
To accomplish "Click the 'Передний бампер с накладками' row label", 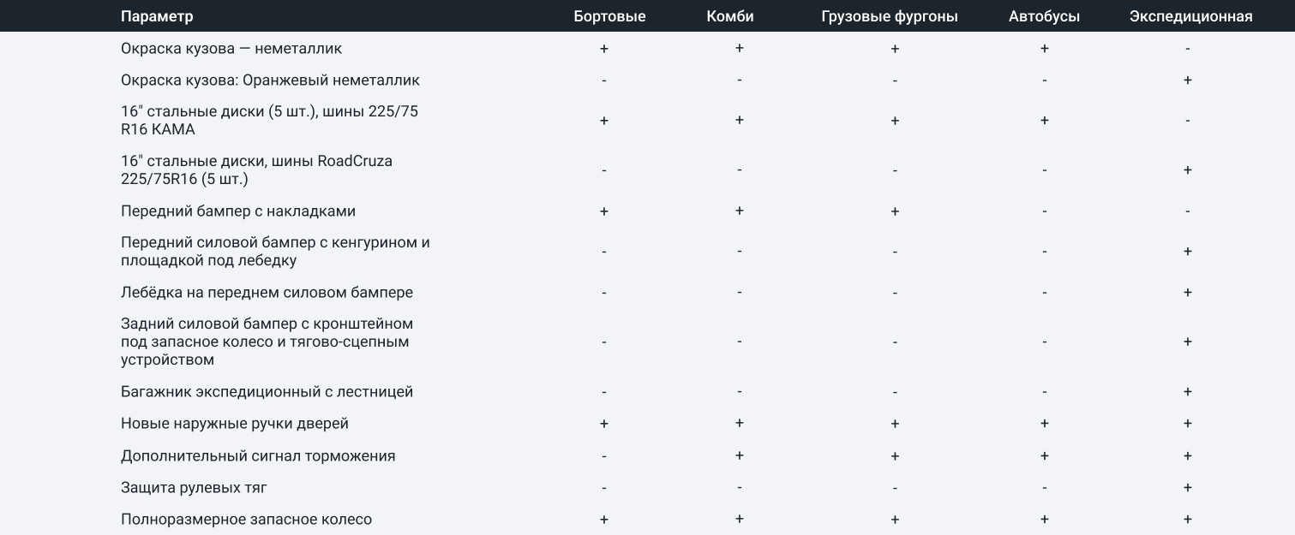I will [238, 211].
